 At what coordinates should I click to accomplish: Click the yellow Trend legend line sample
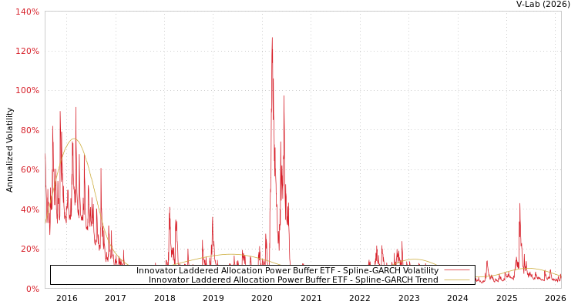[457, 280]
